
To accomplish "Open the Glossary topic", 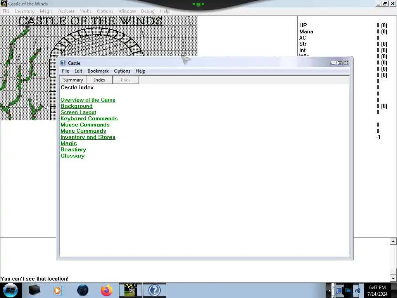I will pos(72,156).
